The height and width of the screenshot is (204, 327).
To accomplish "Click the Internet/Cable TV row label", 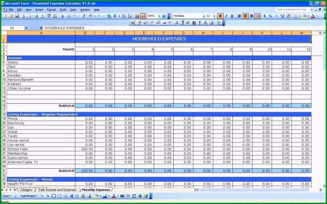I will click(x=23, y=162).
